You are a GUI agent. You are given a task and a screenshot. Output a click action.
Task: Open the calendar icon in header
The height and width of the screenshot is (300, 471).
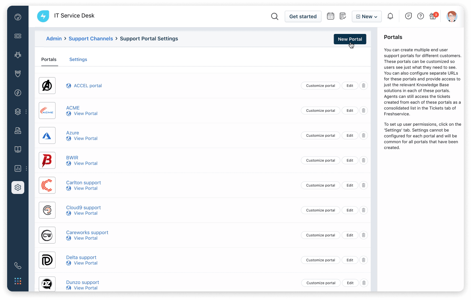[330, 16]
